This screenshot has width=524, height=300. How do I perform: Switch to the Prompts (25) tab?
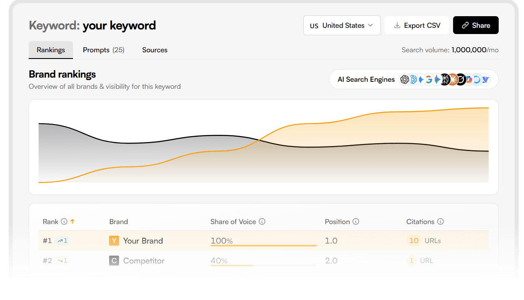(x=103, y=50)
